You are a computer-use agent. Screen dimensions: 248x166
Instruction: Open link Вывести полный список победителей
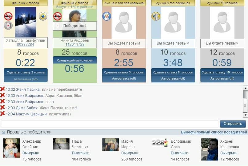point(214,132)
